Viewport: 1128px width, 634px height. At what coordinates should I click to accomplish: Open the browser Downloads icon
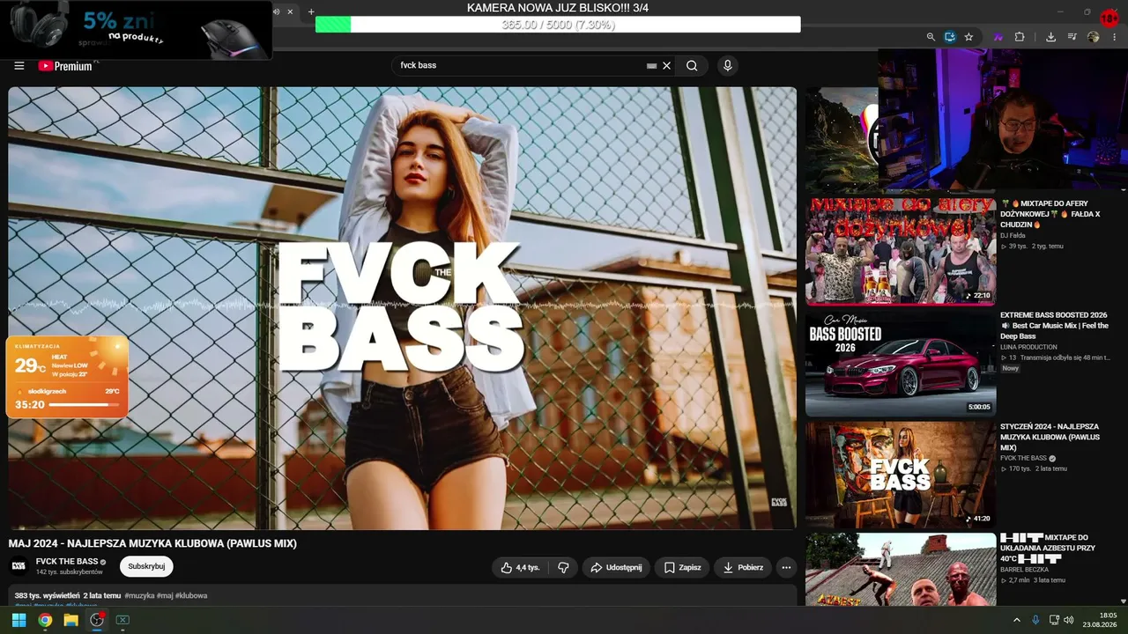point(1050,37)
